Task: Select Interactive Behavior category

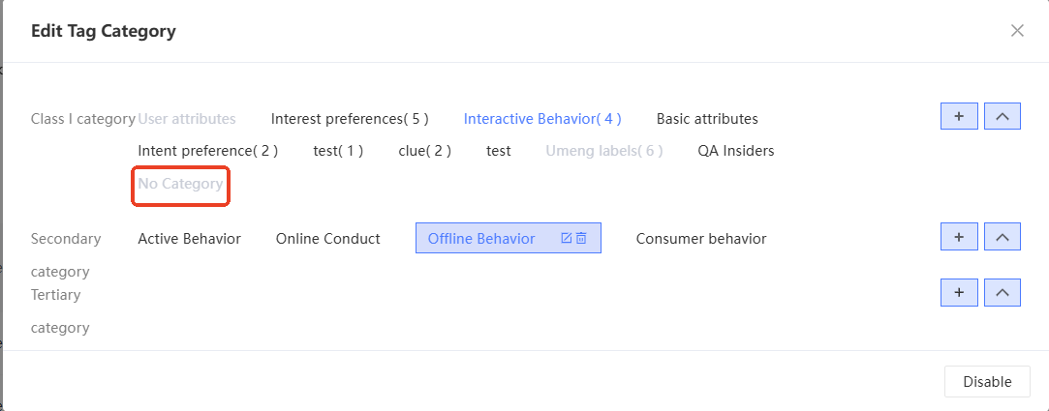Action: coord(542,119)
